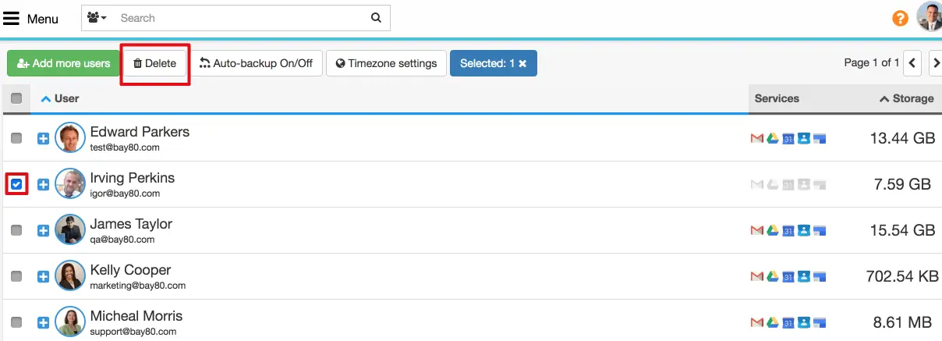The height and width of the screenshot is (341, 942).
Task: Click Micheal Morris's Contacts service icon
Action: click(x=803, y=323)
